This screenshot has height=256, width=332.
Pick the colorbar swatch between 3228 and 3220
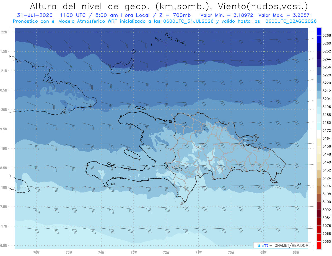point(319,79)
